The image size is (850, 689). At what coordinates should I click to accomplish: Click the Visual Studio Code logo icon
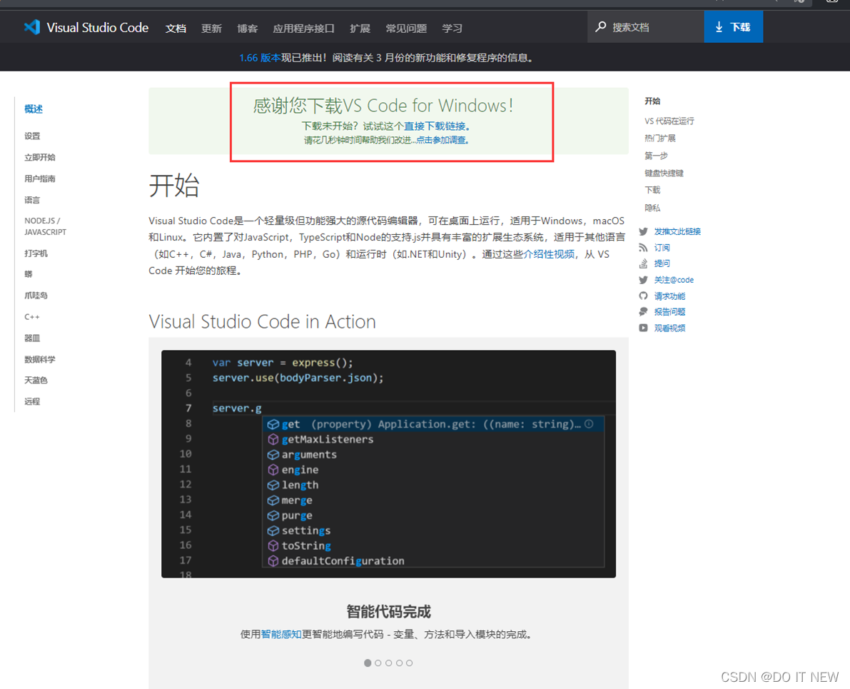[x=32, y=27]
